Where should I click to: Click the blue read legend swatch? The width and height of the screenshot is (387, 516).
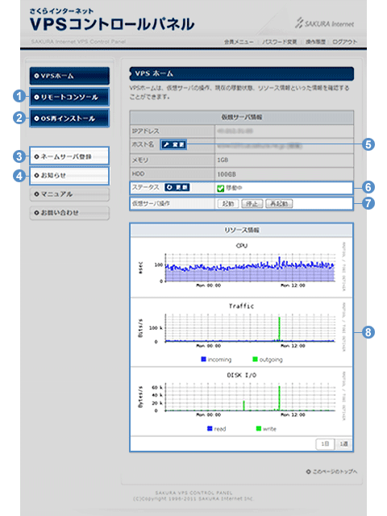pos(210,428)
